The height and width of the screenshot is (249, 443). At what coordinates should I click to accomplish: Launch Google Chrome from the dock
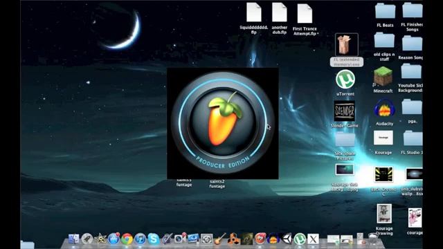click(127, 239)
